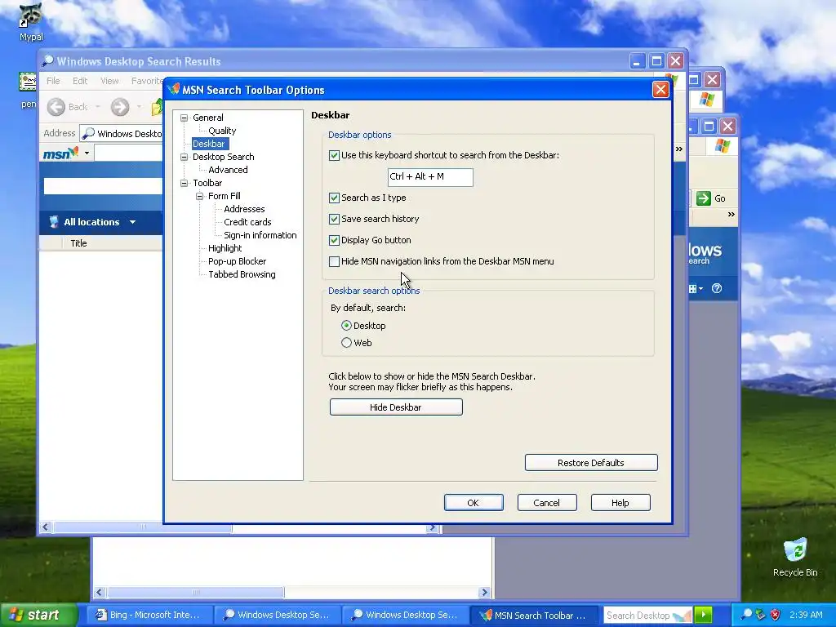This screenshot has width=836, height=627.
Task: Close the MSN Search Toolbar Options dialog
Action: [660, 90]
